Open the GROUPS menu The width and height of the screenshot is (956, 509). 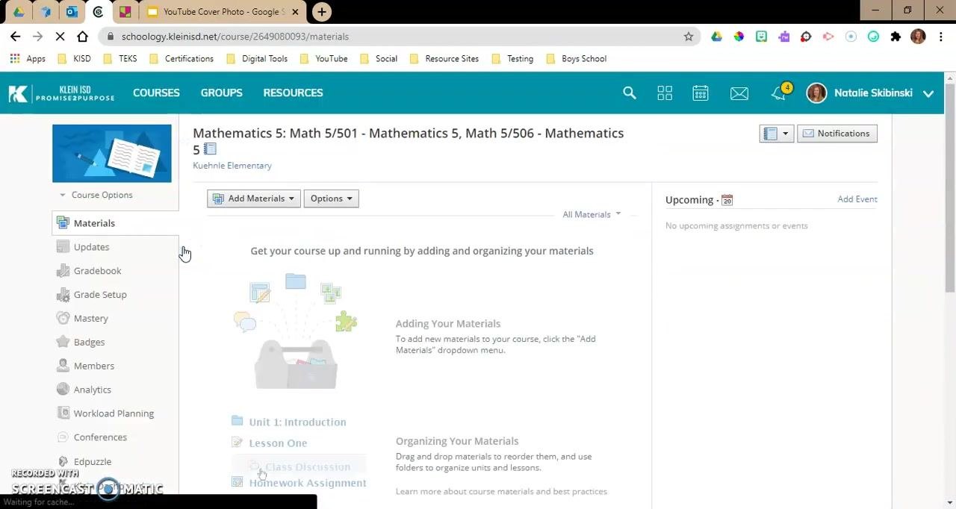221,93
